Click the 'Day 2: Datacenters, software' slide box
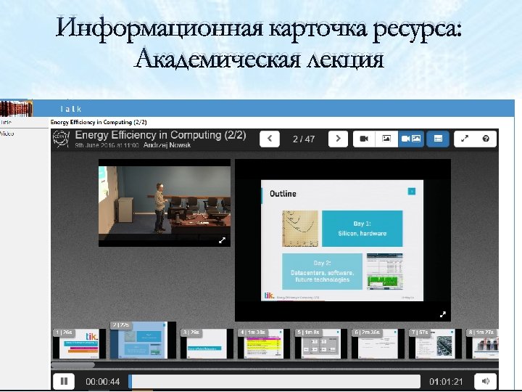This screenshot has width=522, height=392. point(322,271)
